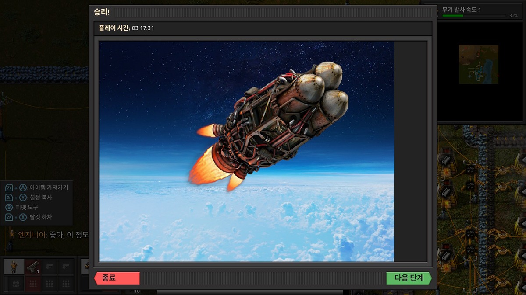Click the ZL+A 아이템 가져가기 hint
The height and width of the screenshot is (295, 526).
point(37,187)
